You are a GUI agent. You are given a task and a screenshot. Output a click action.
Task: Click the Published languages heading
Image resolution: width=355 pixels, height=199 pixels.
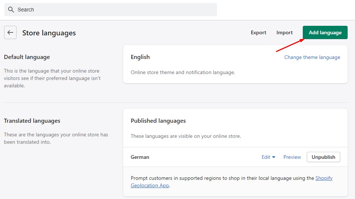pyautogui.click(x=158, y=121)
